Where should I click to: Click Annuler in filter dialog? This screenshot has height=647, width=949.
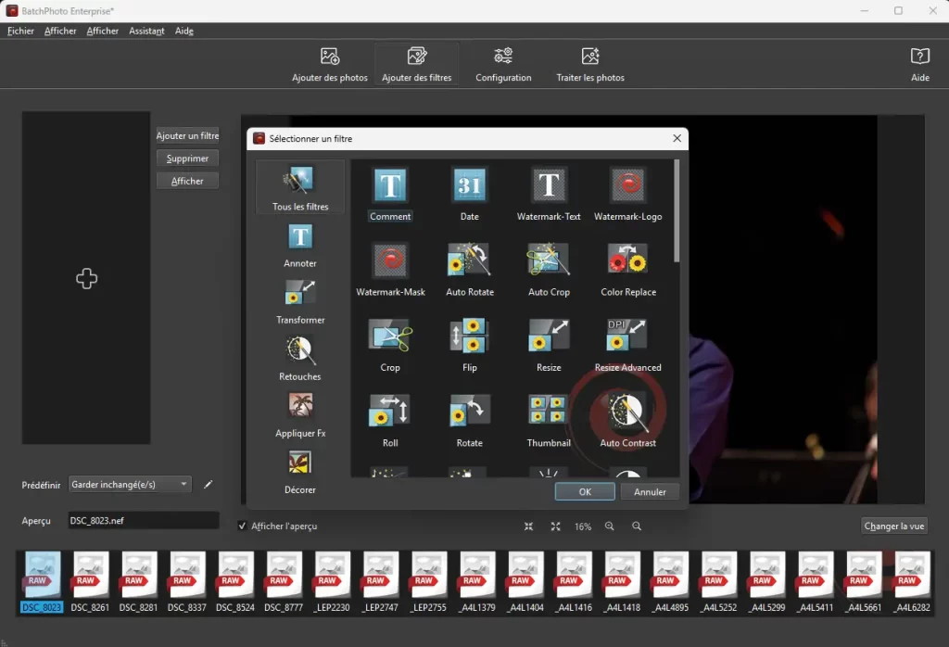click(x=650, y=491)
